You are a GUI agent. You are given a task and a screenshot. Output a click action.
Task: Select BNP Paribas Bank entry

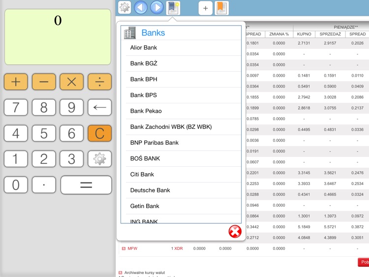click(x=181, y=143)
